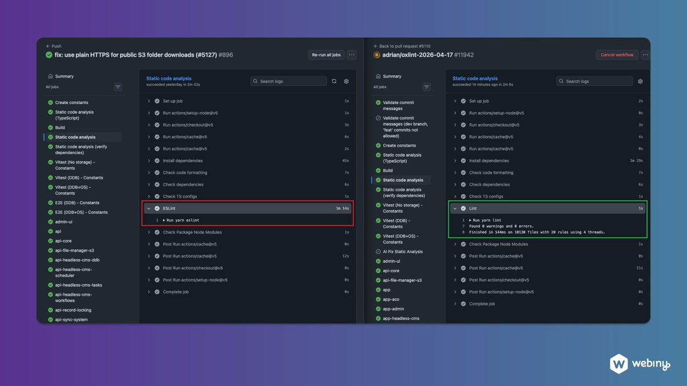
Task: Select AI Fix Static Analysis job
Action: pos(402,252)
